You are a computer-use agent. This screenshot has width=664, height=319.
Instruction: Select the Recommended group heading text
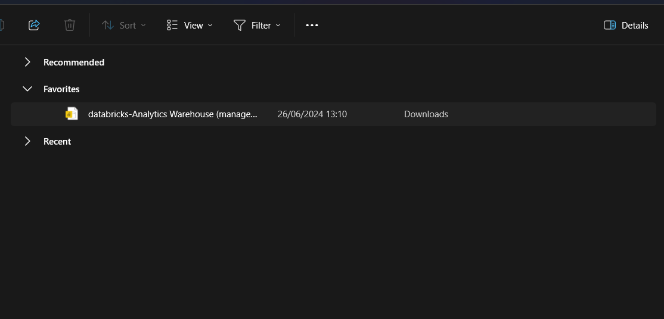[x=74, y=62]
